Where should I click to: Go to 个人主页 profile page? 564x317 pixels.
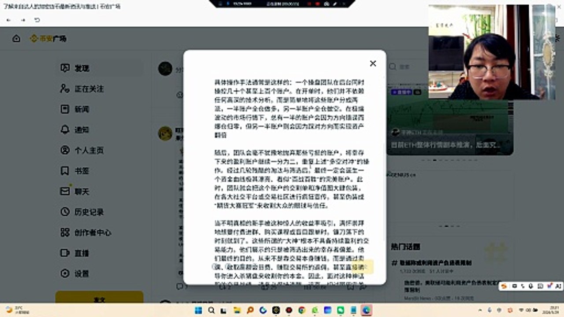(x=100, y=150)
